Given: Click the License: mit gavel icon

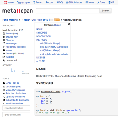Looking at the screenshot, I should coord(4,60).
